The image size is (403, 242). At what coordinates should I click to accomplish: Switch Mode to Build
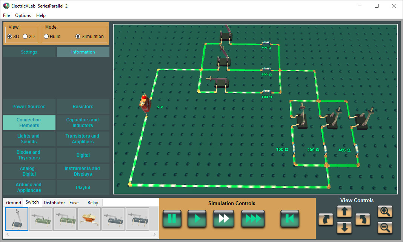coord(46,36)
